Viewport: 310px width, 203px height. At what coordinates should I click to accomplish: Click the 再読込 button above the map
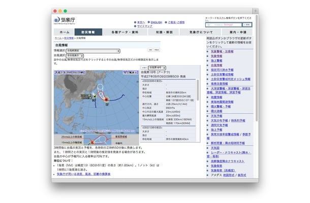pyautogui.click(x=157, y=50)
